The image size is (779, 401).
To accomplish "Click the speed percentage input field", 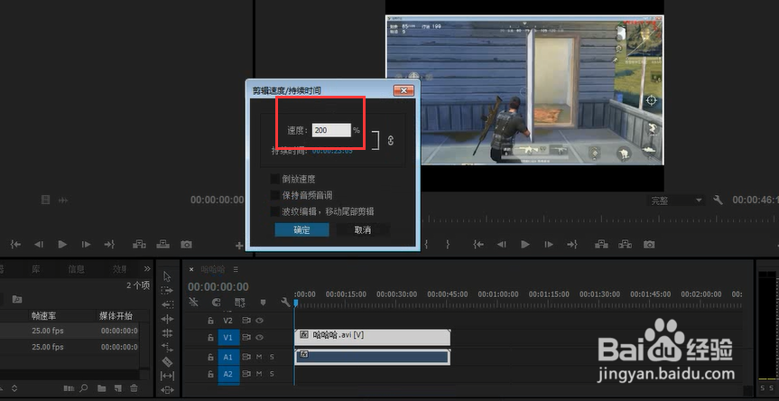I will 331,130.
